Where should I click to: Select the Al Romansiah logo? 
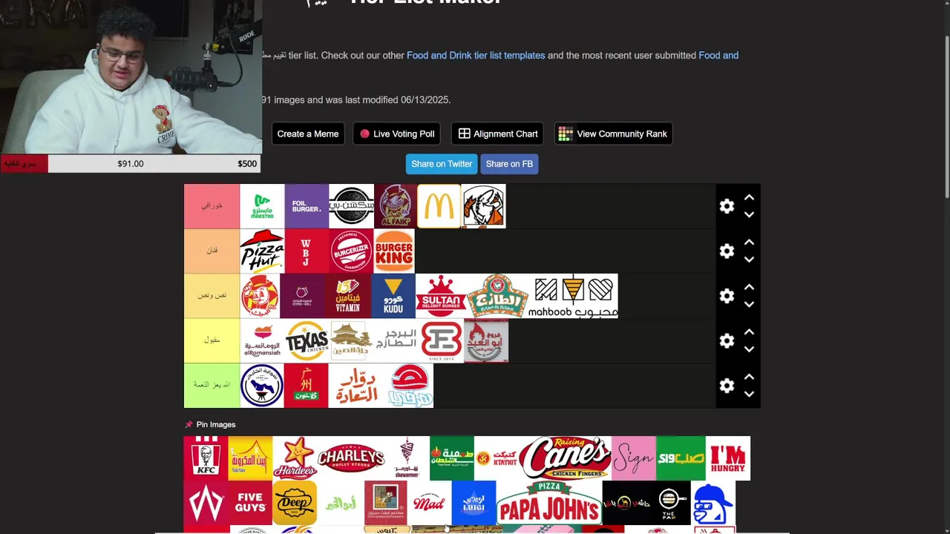(262, 340)
